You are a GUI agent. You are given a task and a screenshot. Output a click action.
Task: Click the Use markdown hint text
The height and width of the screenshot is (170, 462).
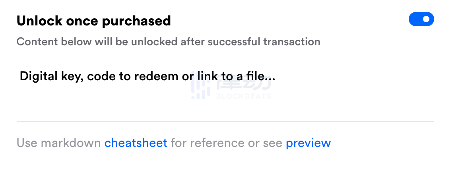(x=58, y=143)
